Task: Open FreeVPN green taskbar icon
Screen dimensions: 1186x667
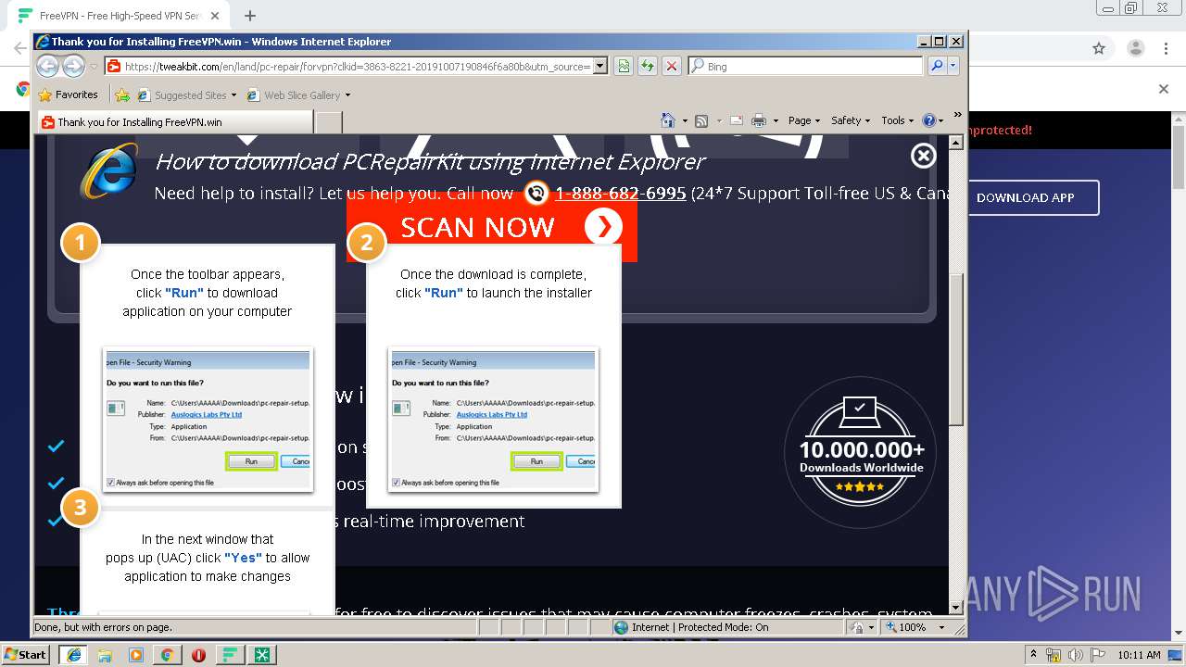Action: pyautogui.click(x=230, y=655)
